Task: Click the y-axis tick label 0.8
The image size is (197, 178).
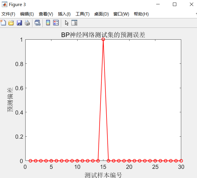Action: [x=19, y=64]
